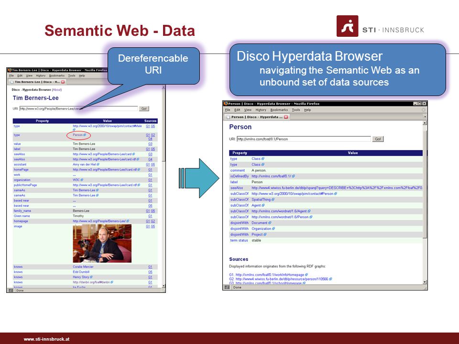Open the Amy van der Heil link
The image size is (459, 344).
pyautogui.click(x=84, y=164)
